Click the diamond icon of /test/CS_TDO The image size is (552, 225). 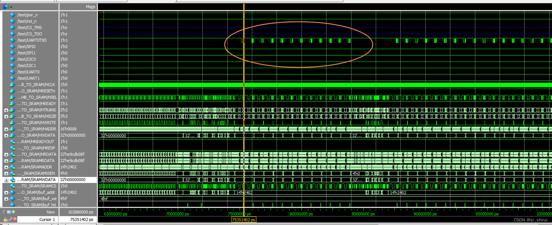pyautogui.click(x=13, y=34)
